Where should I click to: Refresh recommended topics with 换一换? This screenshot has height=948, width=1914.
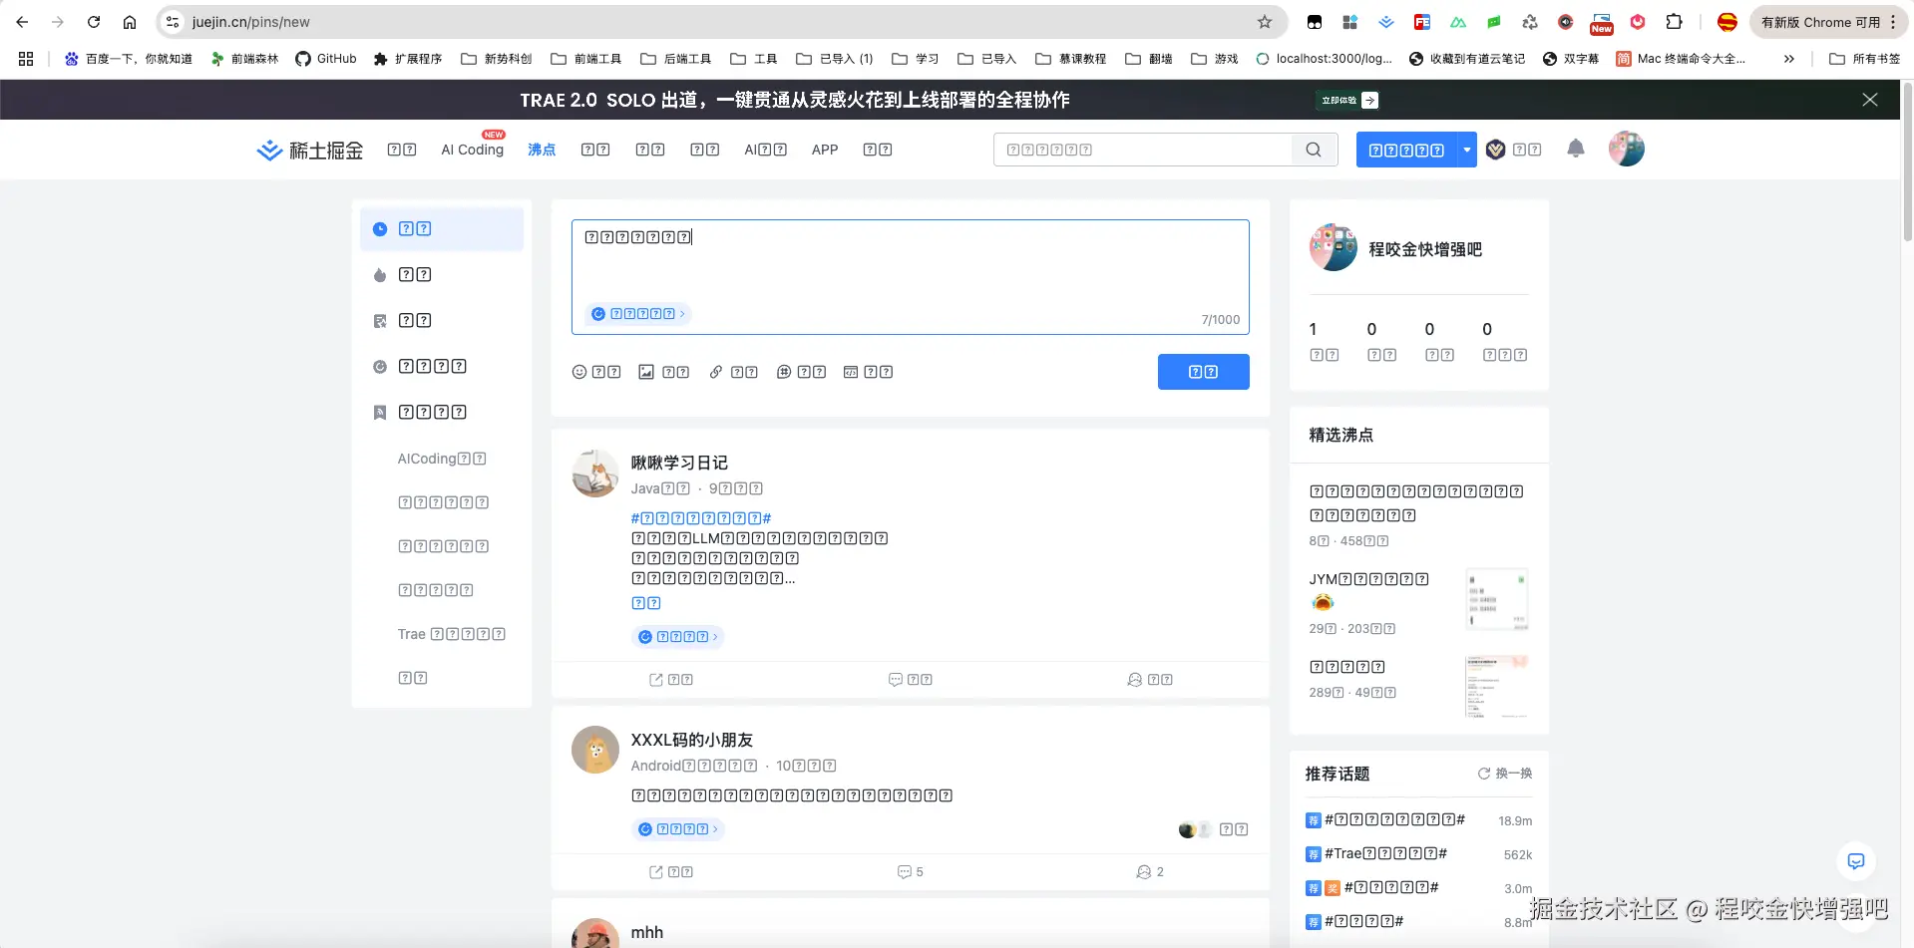[x=1504, y=774]
